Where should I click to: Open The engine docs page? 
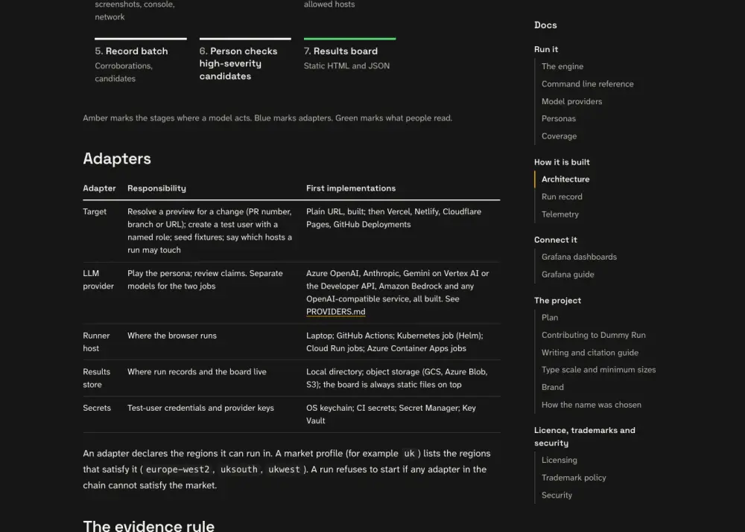point(562,66)
